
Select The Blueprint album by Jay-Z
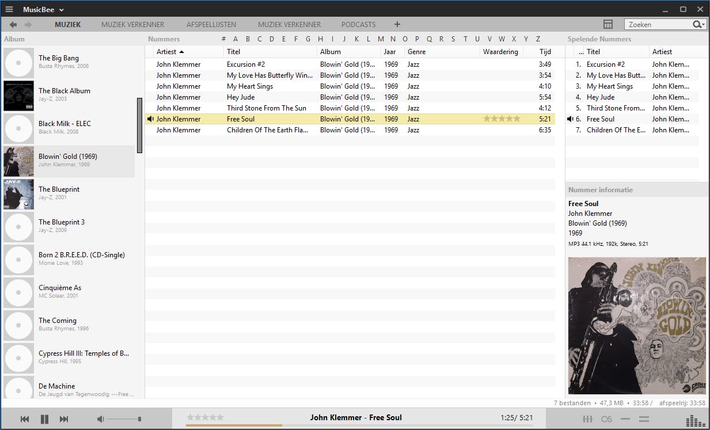click(69, 194)
